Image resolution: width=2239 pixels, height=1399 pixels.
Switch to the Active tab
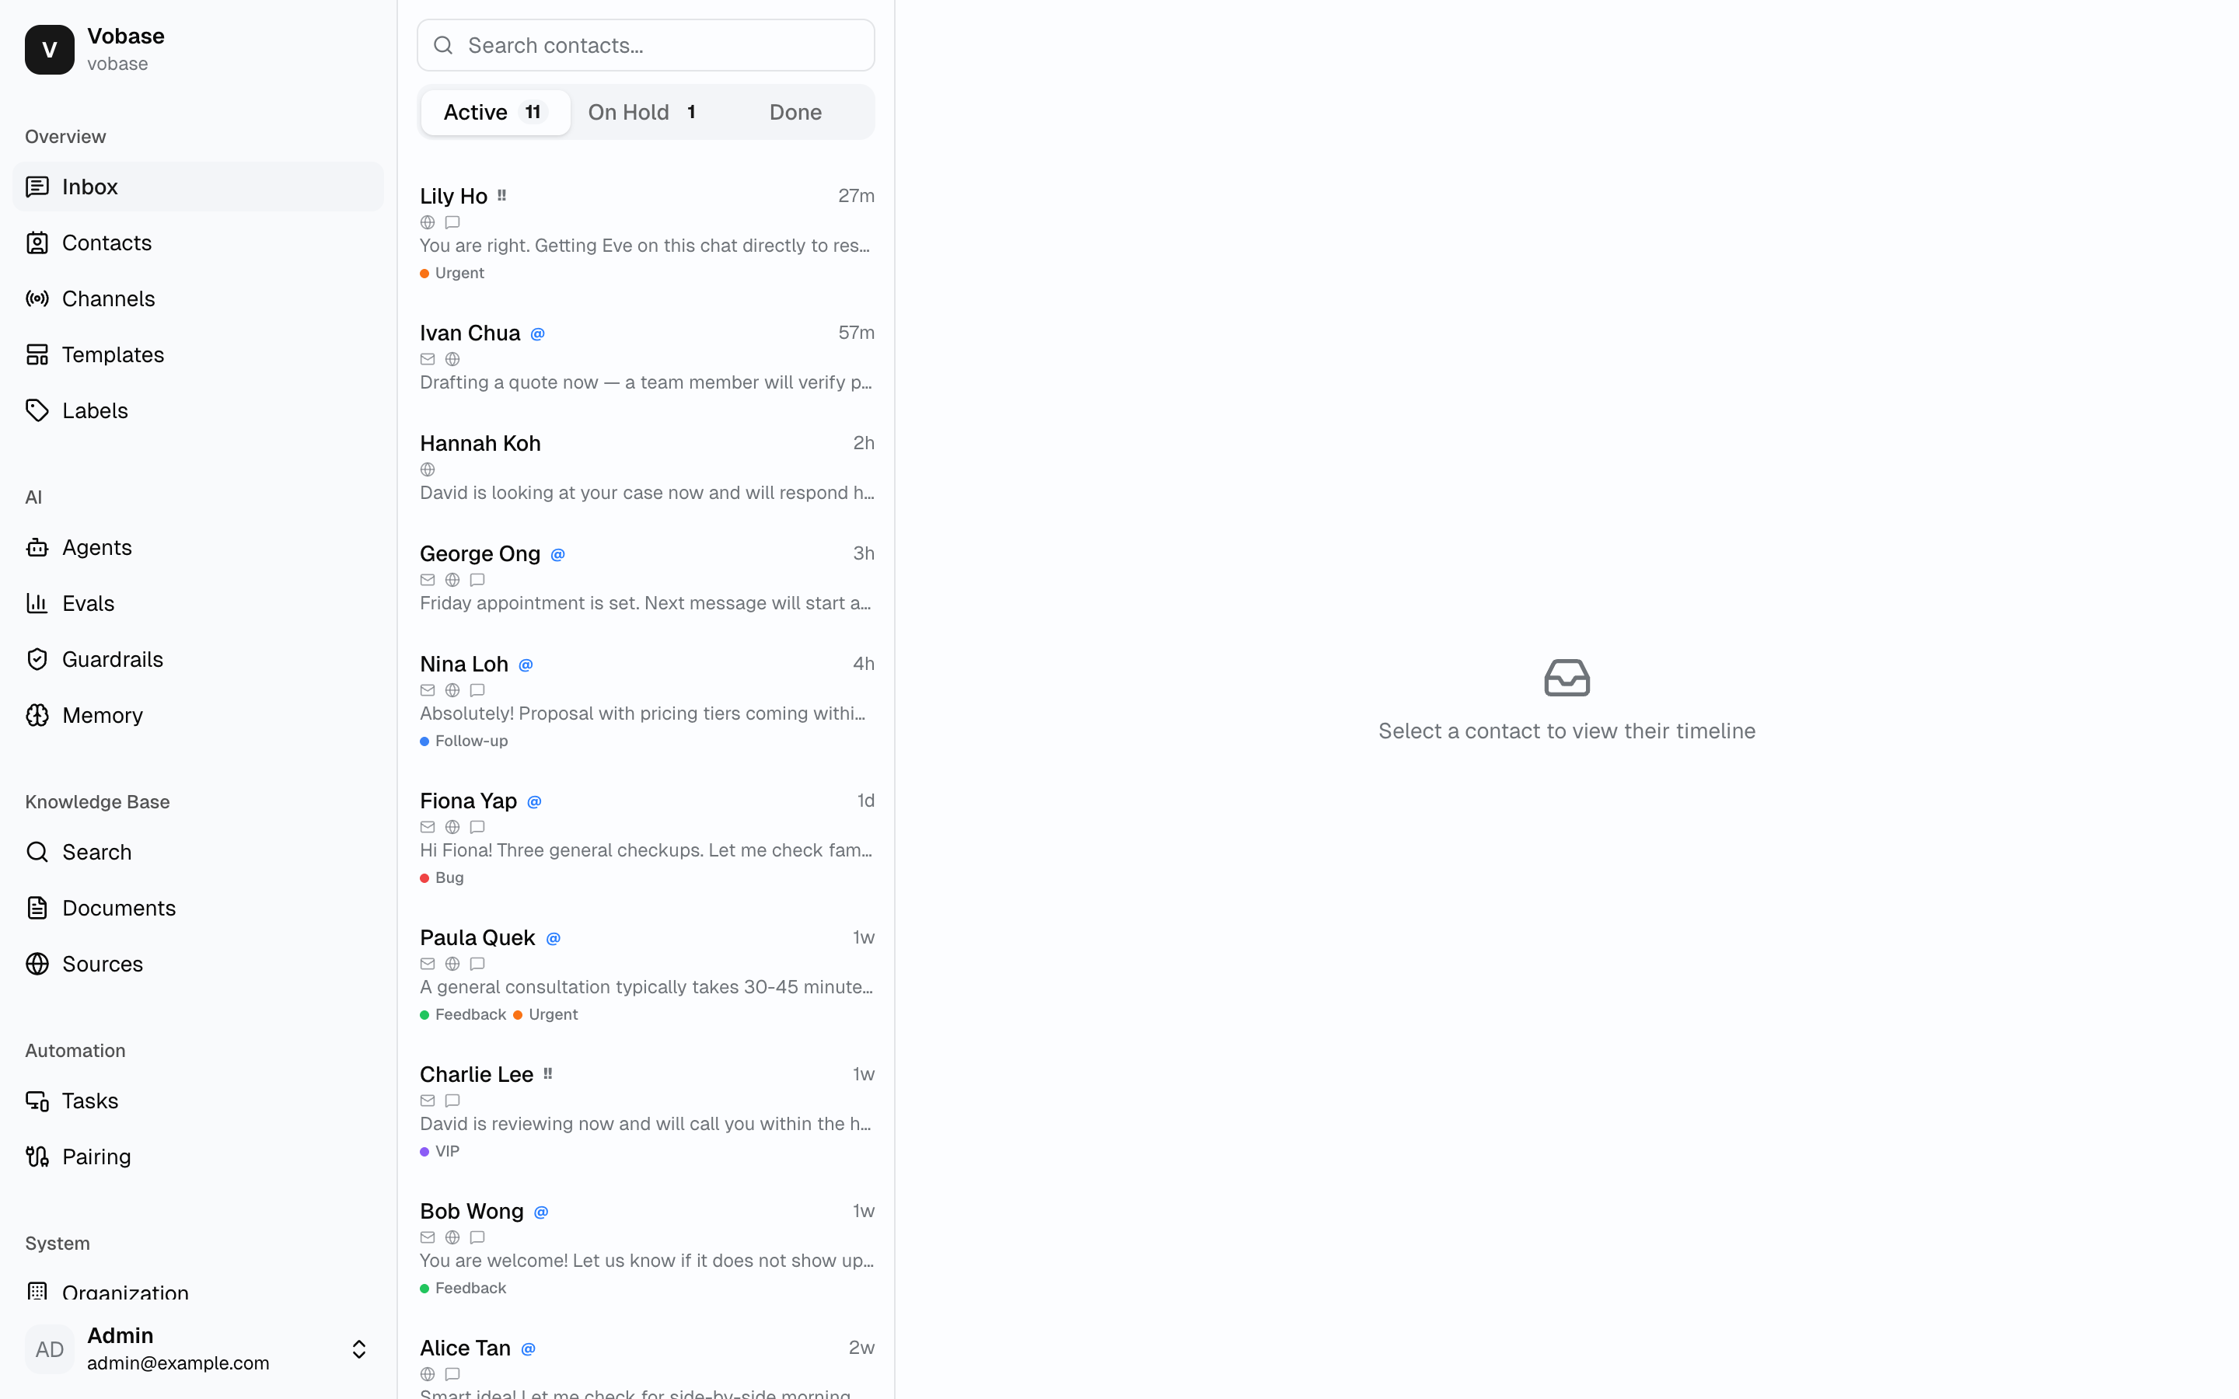pos(495,112)
